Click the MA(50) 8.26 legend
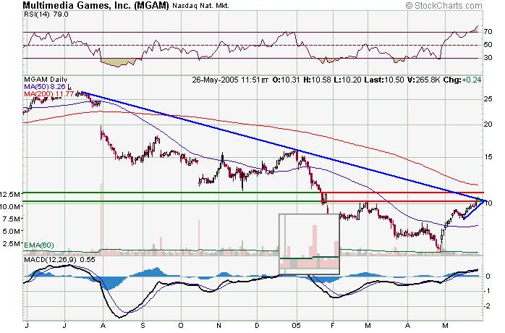The image size is (505, 333). [x=44, y=86]
